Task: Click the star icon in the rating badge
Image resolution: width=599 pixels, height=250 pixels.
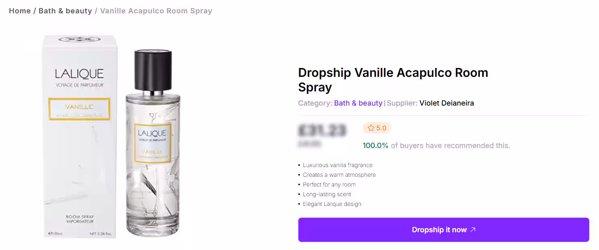Action: click(371, 128)
